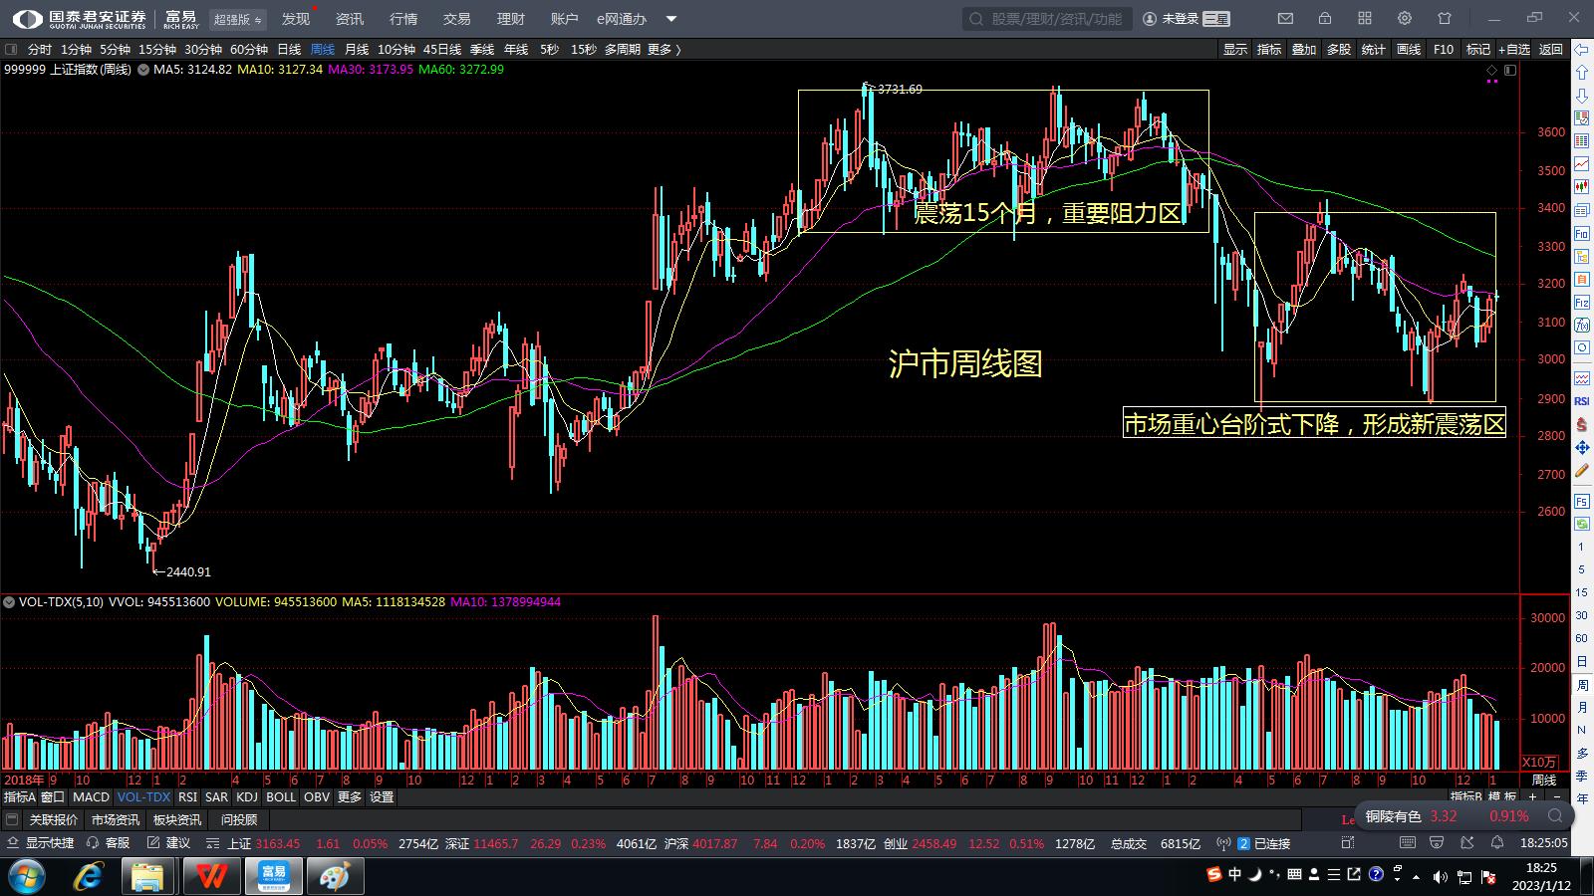Image resolution: width=1594 pixels, height=896 pixels.
Task: Open the four-square grid layout icon
Action: pyautogui.click(x=1365, y=19)
